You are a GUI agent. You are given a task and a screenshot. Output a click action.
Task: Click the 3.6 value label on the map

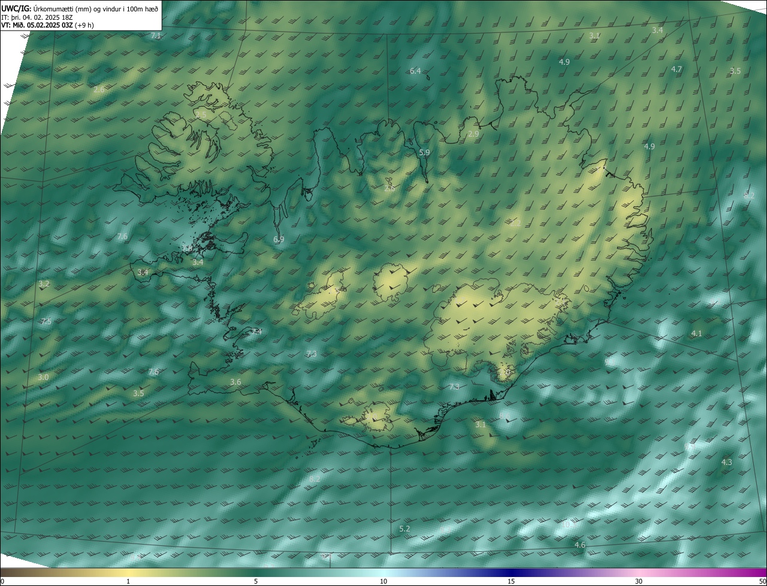pos(235,382)
